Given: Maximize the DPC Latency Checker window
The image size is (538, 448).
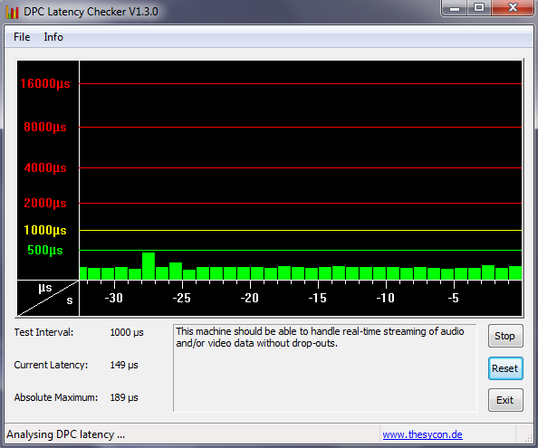Looking at the screenshot, I should point(479,8).
